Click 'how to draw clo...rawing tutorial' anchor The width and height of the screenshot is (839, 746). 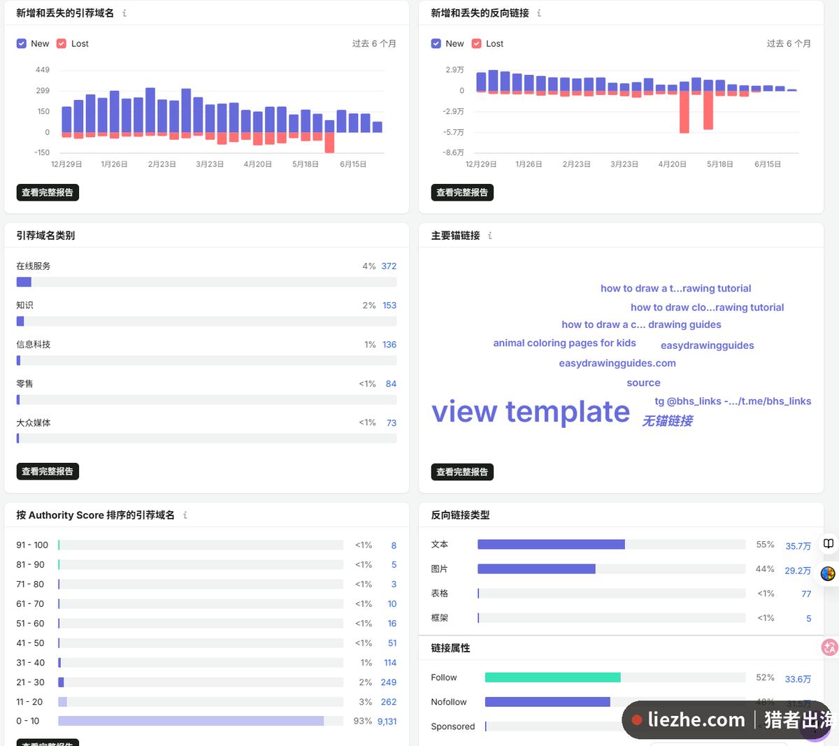(x=708, y=308)
